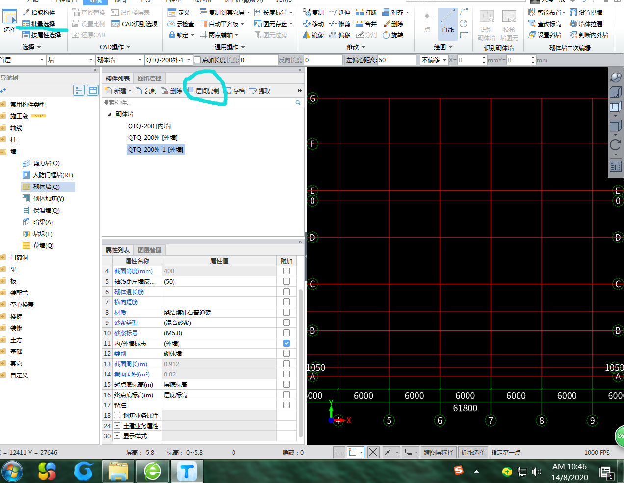The width and height of the screenshot is (624, 483).
Task: Click the 智能布置 smart layout tool
Action: (x=546, y=12)
